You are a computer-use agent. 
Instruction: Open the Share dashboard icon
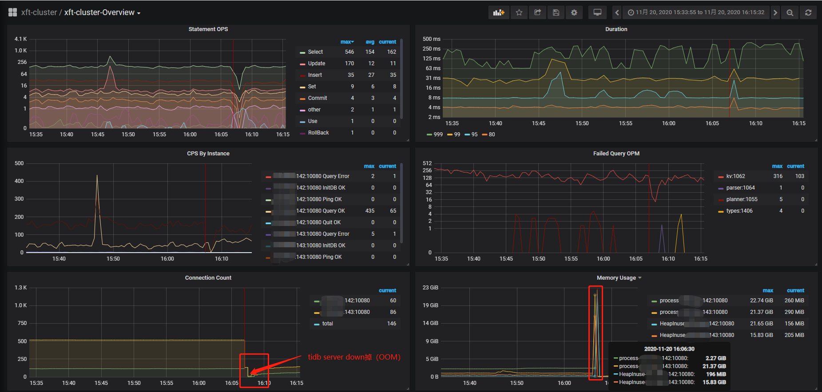click(x=537, y=12)
